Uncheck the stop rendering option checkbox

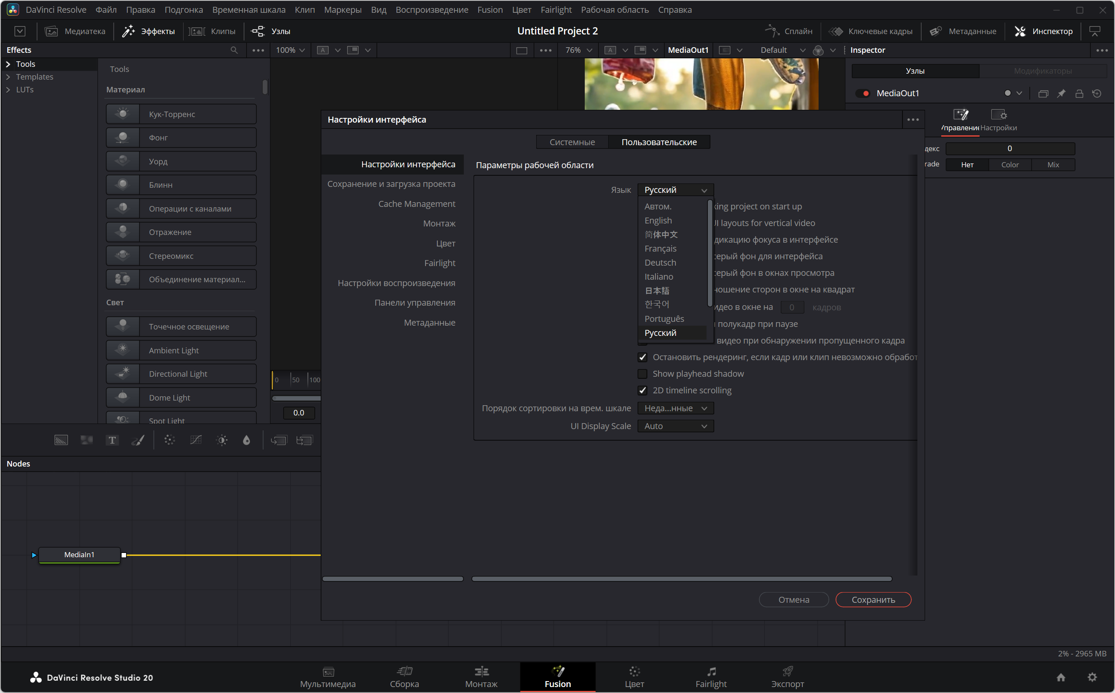(x=642, y=358)
